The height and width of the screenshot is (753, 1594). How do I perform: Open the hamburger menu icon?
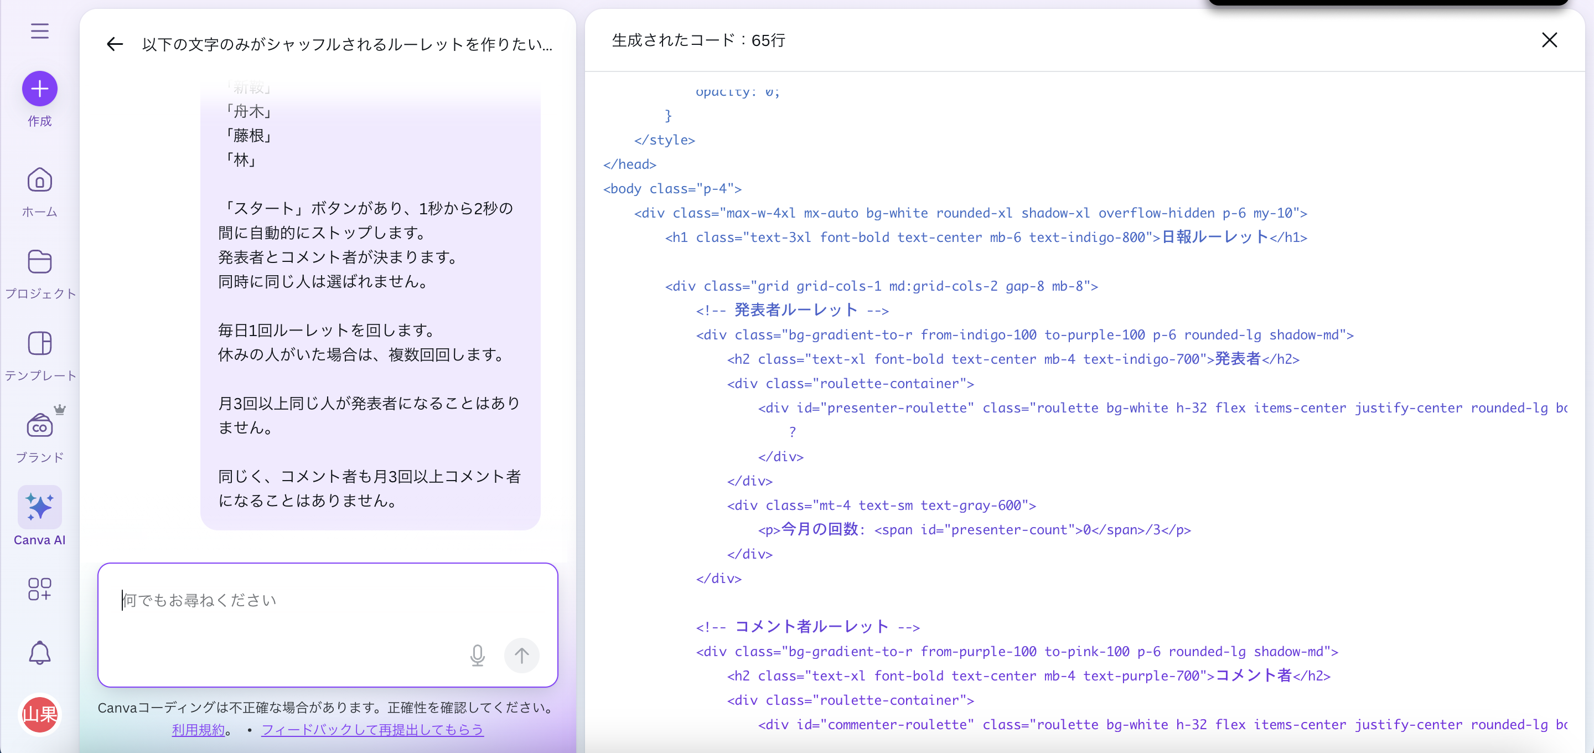click(x=40, y=30)
